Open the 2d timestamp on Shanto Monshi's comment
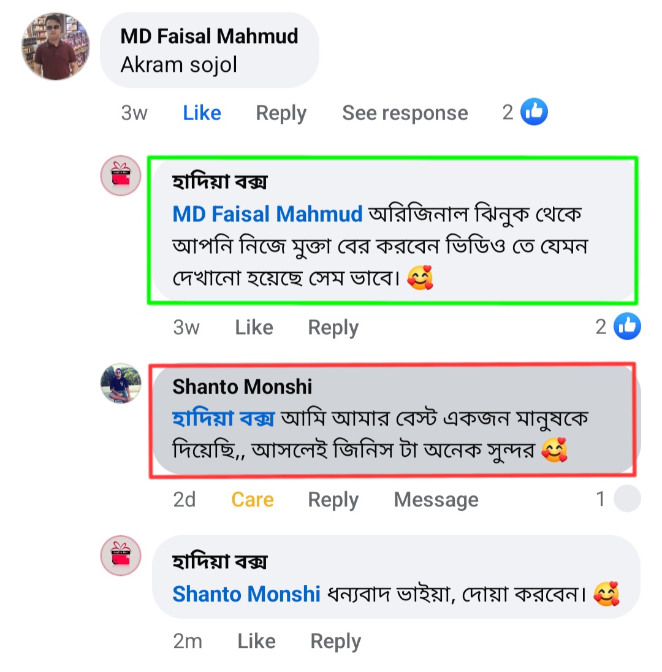The width and height of the screenshot is (662, 672). (x=185, y=500)
